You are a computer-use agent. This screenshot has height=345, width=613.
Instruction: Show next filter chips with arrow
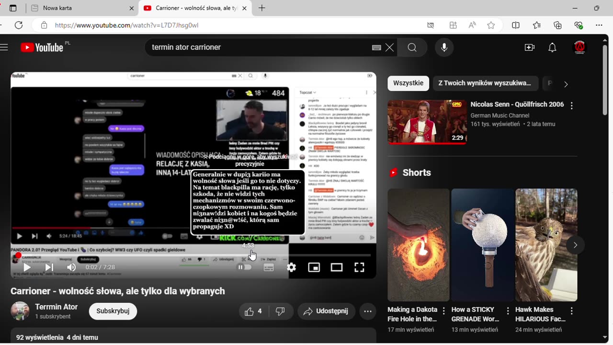click(566, 84)
